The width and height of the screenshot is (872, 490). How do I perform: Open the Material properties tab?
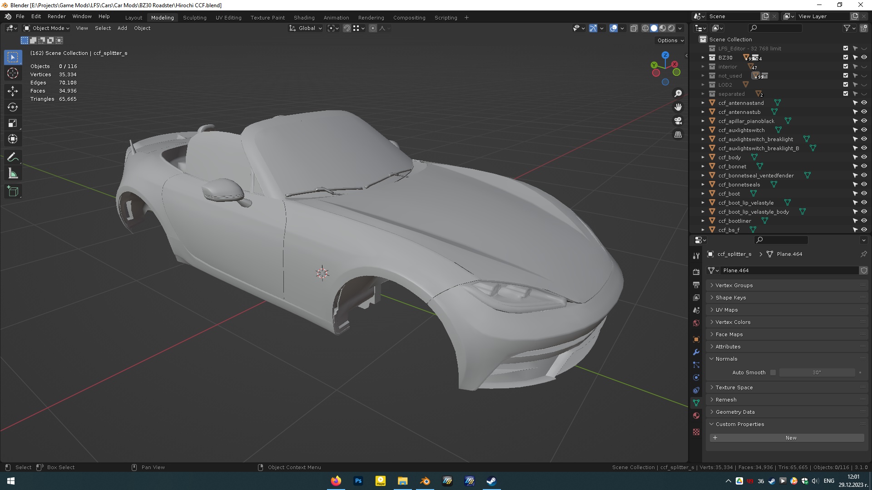coord(696,416)
